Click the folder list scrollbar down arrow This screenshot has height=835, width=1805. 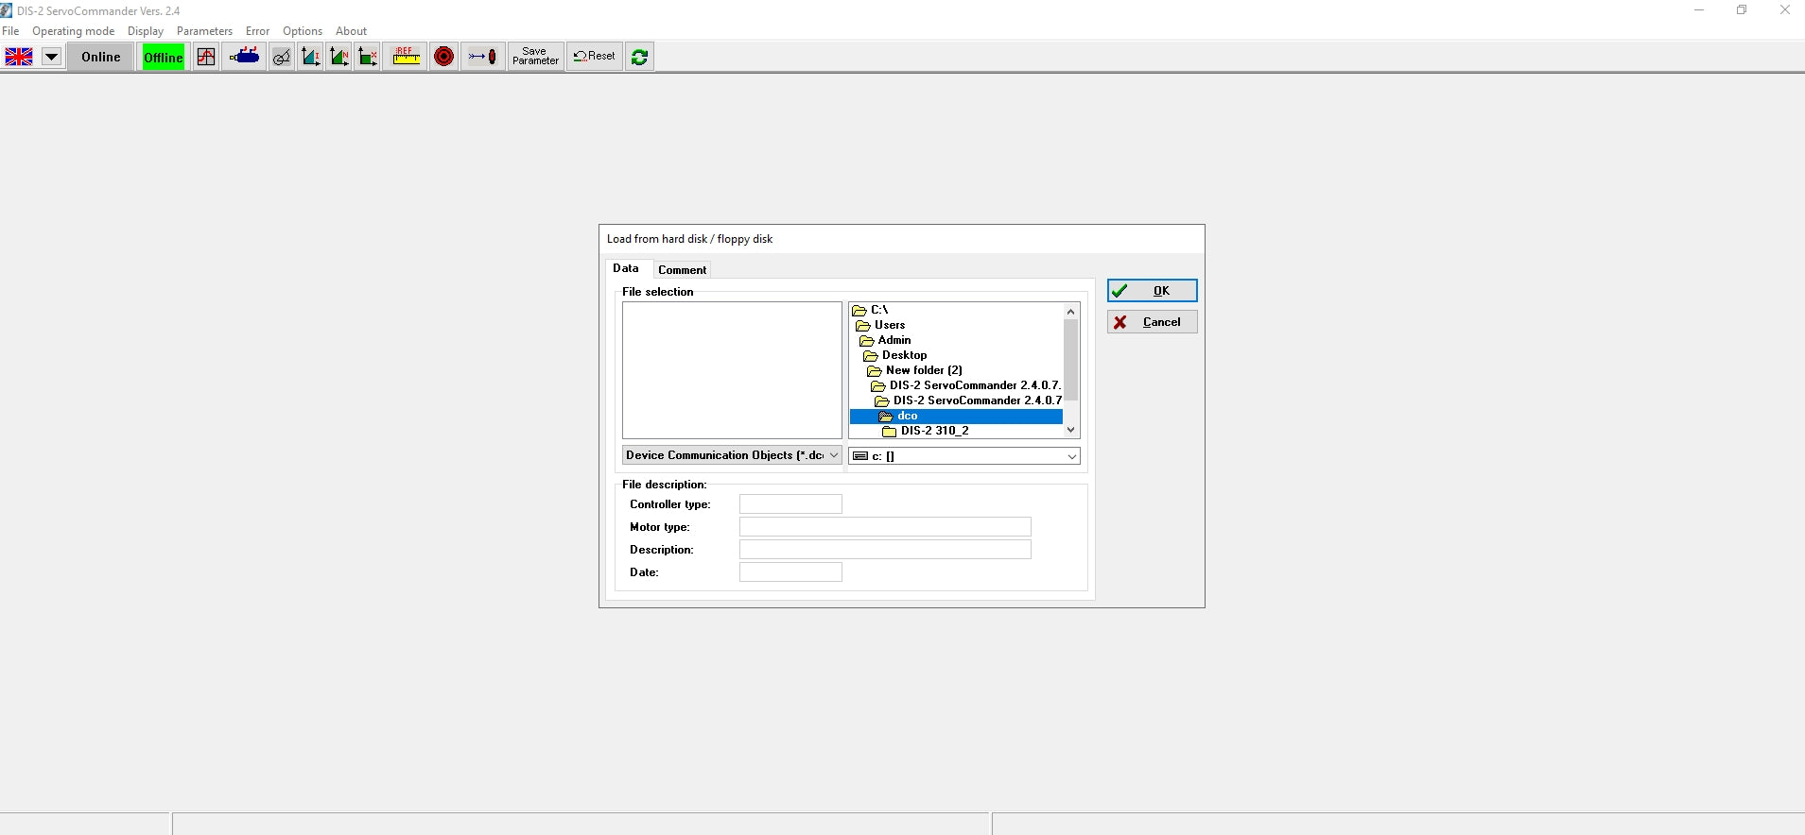1070,430
